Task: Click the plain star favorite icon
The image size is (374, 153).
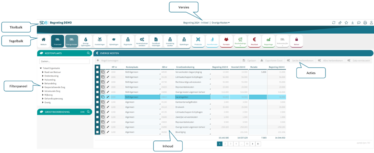Action: (x=346, y=23)
